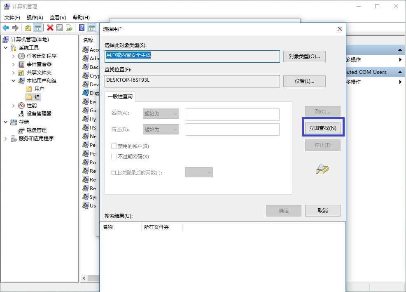Click the 所在文件夹 column header
The image size is (406, 292).
[x=162, y=227]
